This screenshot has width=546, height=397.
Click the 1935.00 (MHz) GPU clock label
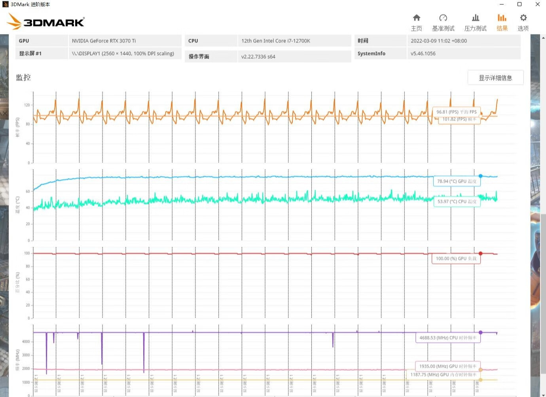tap(448, 366)
